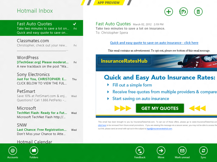
Task: Click the Hotmail Inbox heading
Action: [x=35, y=11]
